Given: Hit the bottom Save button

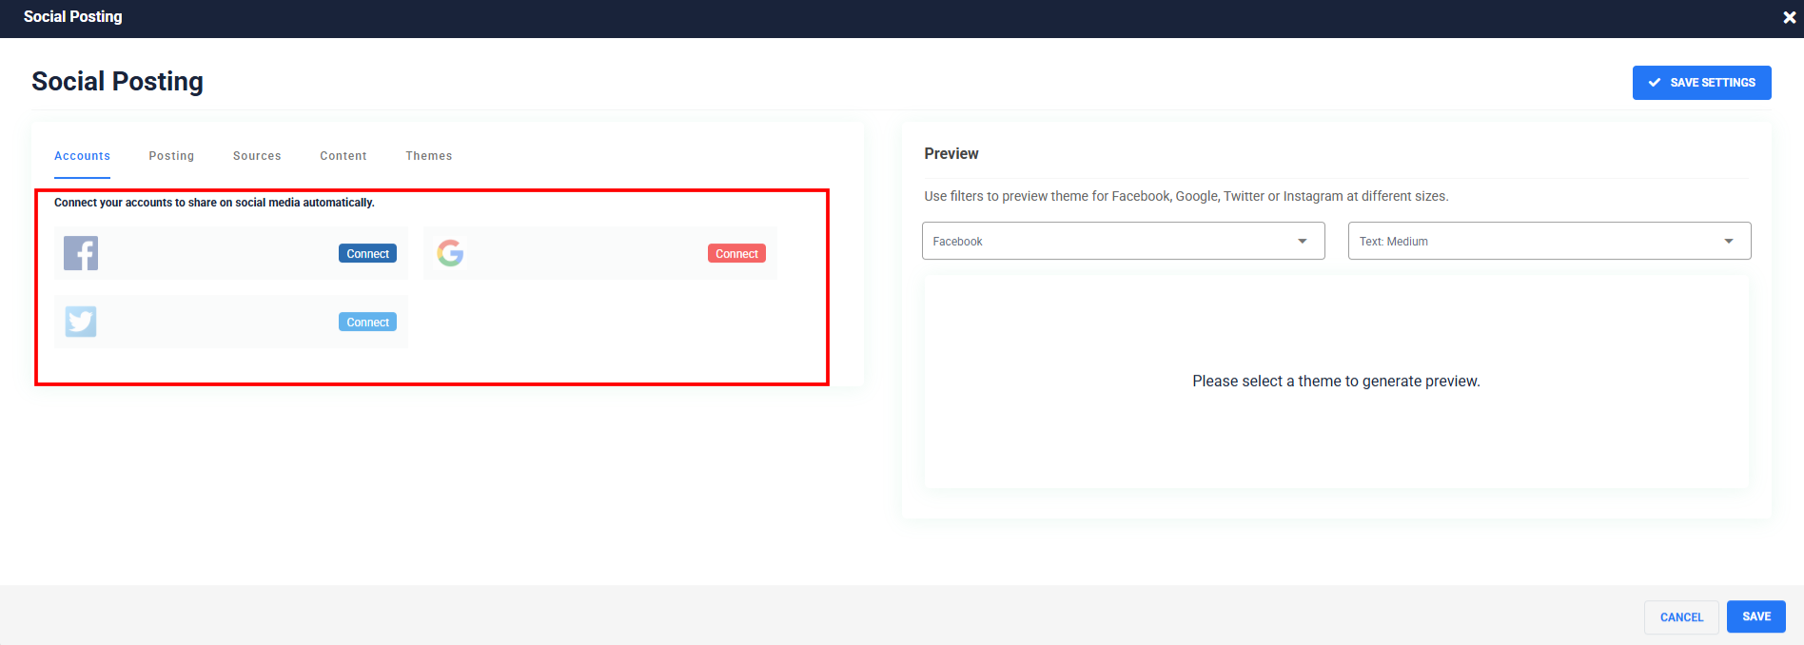Looking at the screenshot, I should [1755, 616].
